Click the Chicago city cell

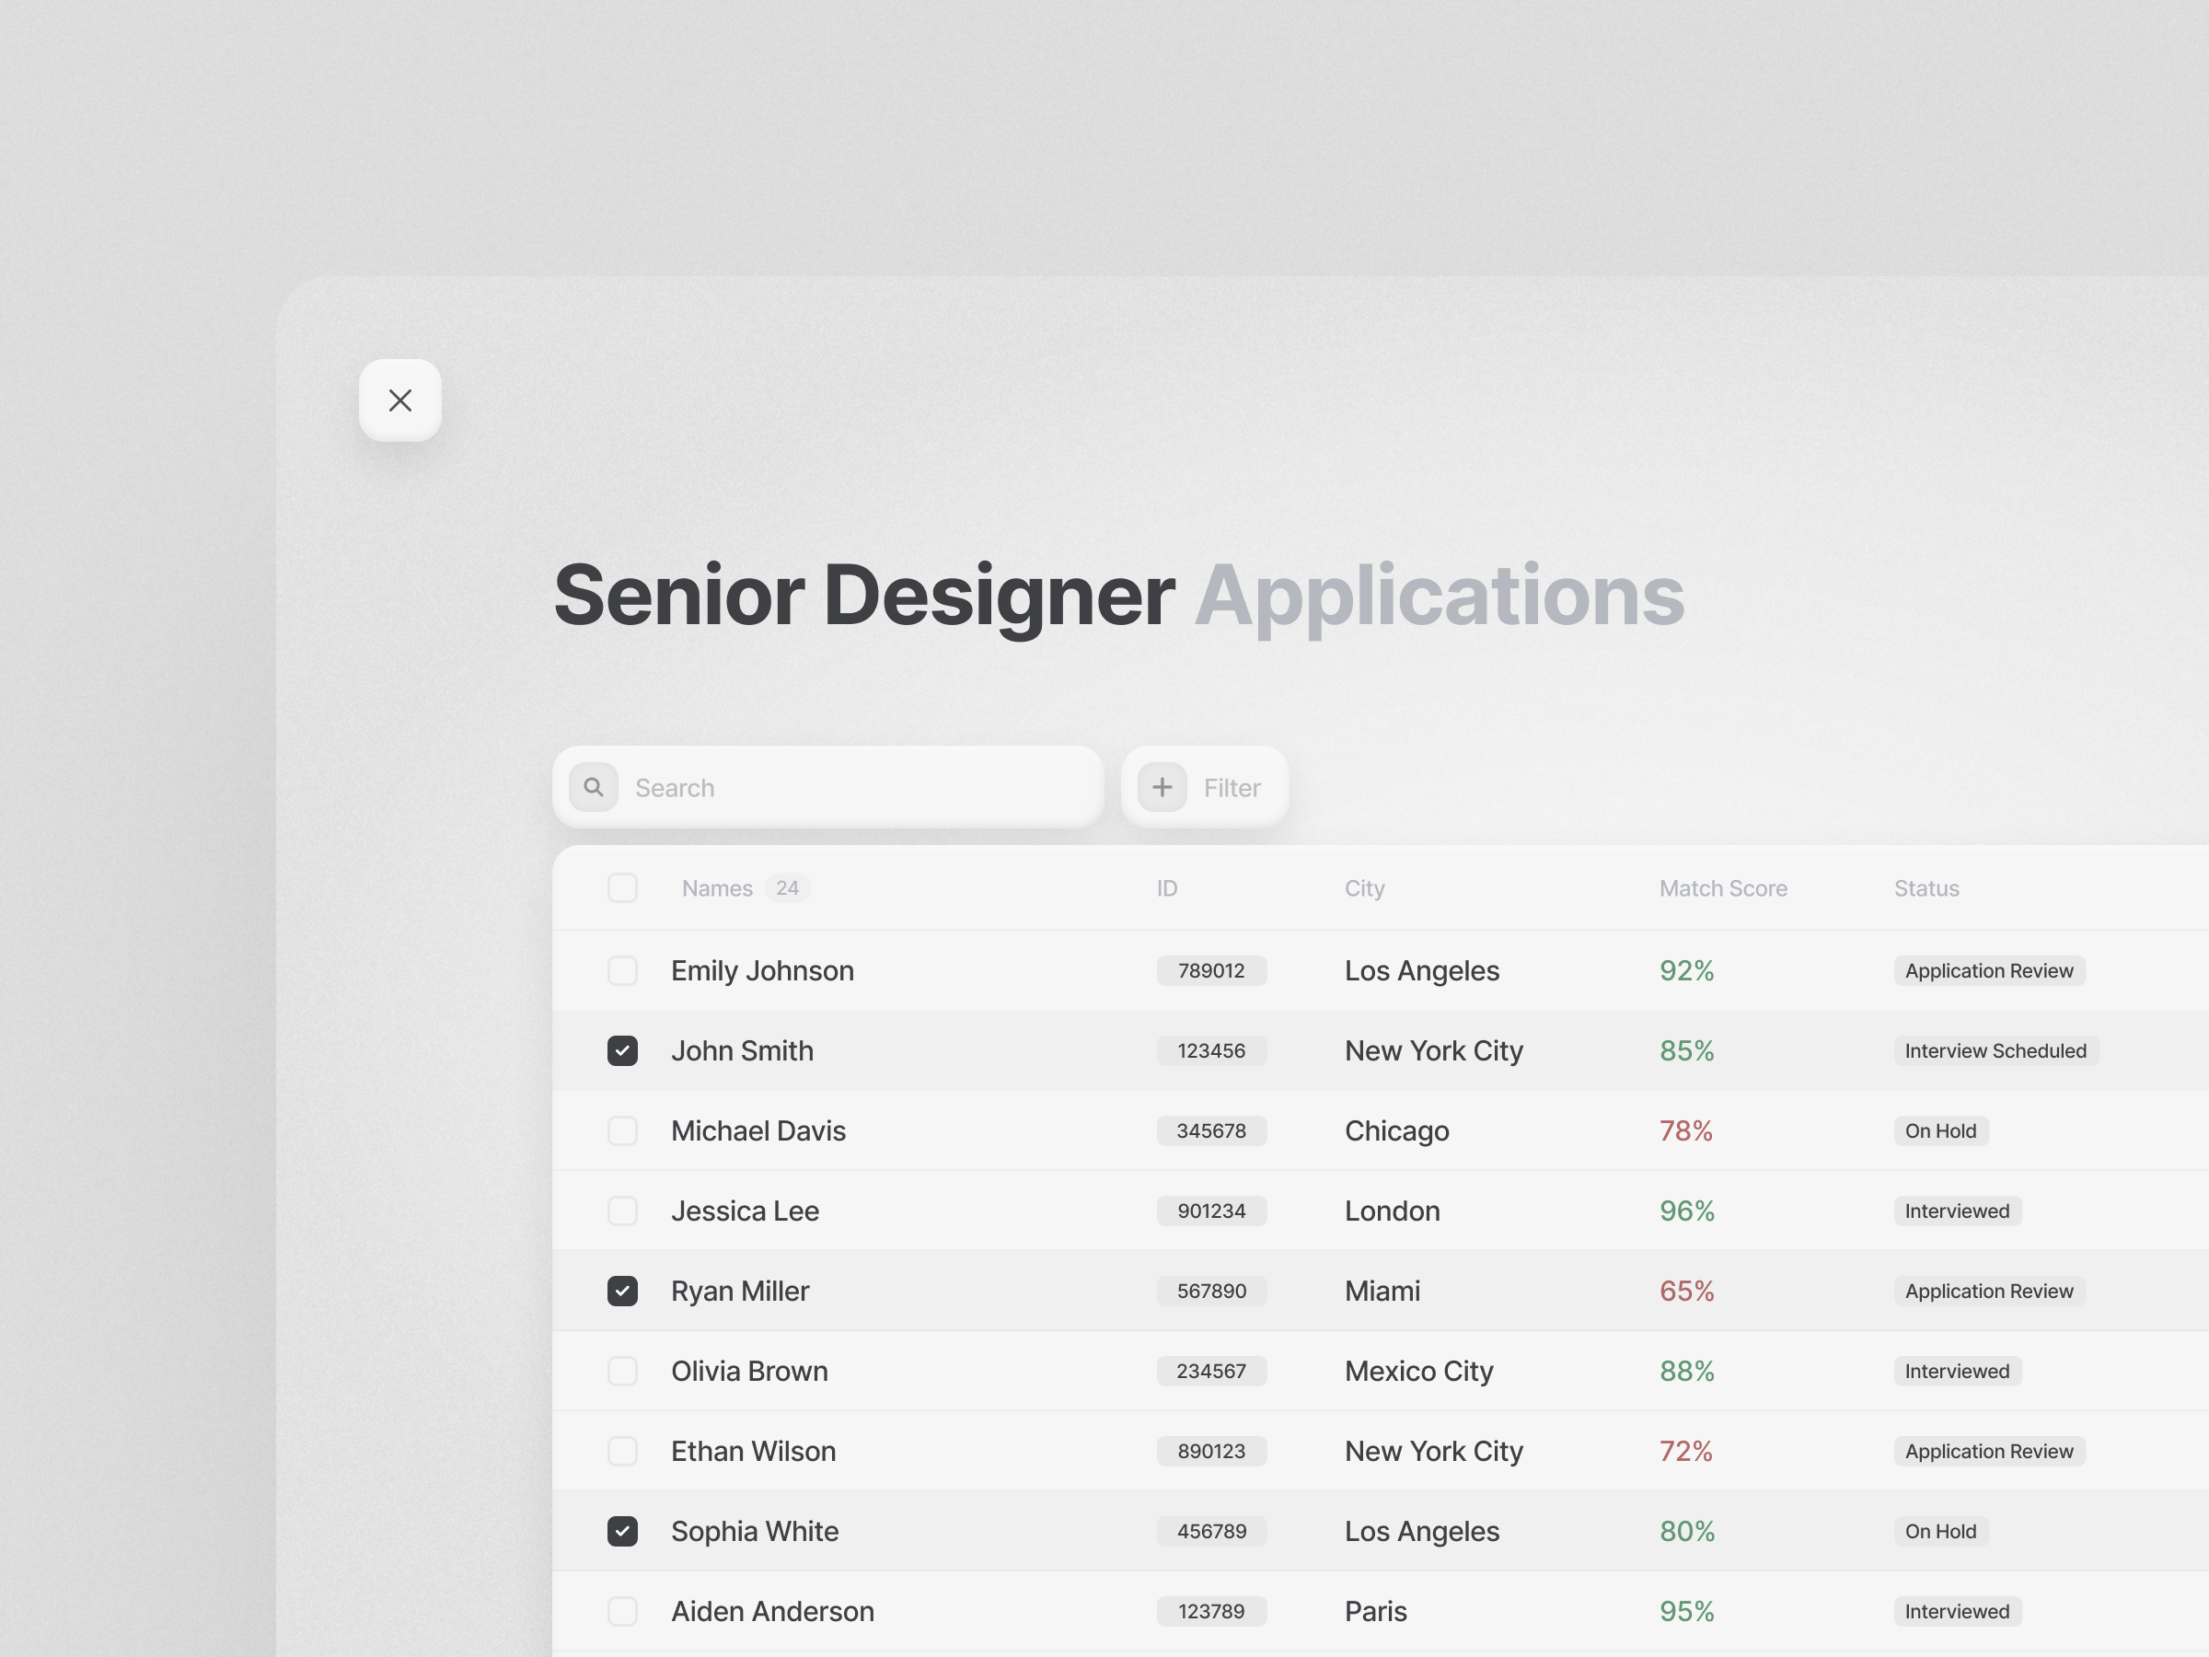(x=1396, y=1130)
